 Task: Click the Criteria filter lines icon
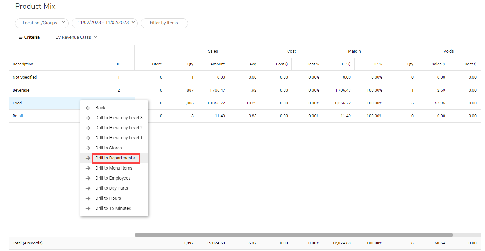coord(20,37)
